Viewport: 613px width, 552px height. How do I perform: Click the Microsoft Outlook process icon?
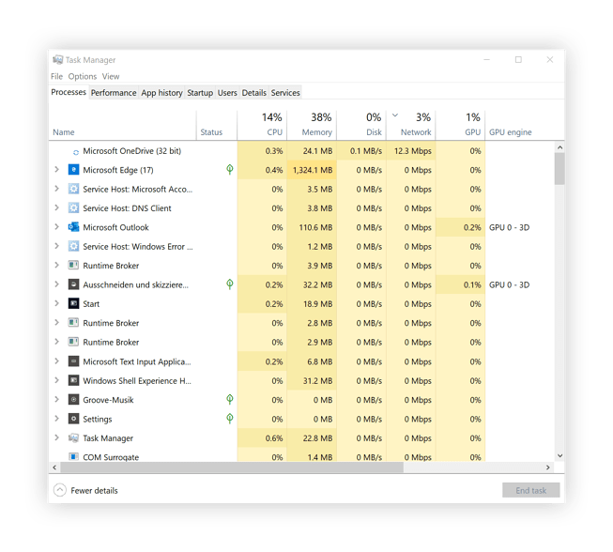74,227
